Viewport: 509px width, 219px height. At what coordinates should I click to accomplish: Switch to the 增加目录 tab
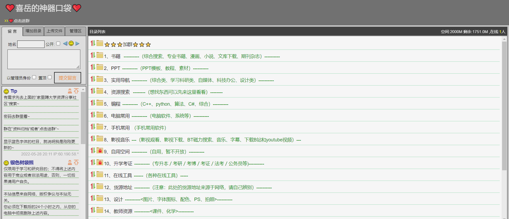point(33,31)
